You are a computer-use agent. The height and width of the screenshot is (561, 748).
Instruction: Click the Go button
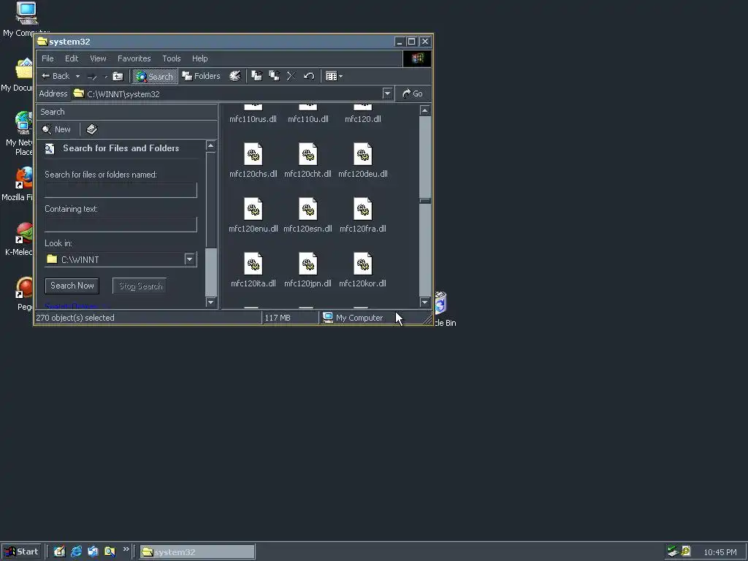(413, 93)
